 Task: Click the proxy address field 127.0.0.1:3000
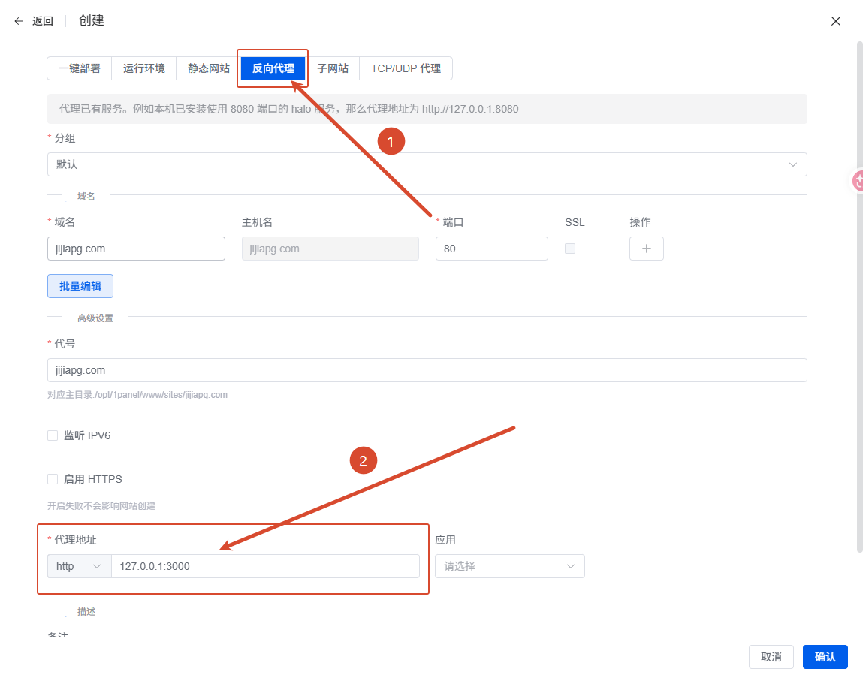click(265, 566)
